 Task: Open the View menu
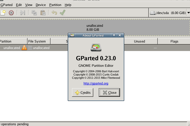click(x=29, y=5)
